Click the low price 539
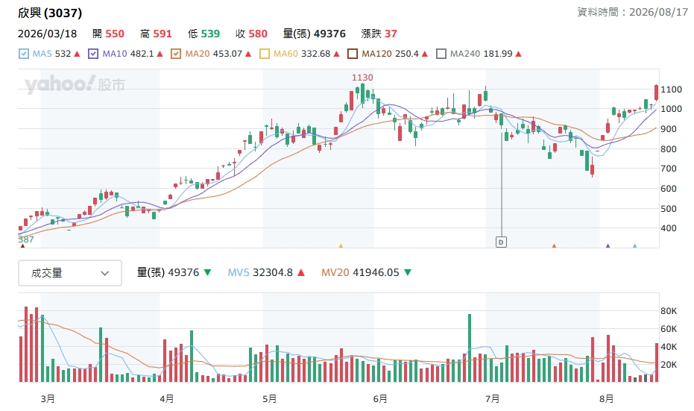Image resolution: width=694 pixels, height=411 pixels. (x=210, y=34)
